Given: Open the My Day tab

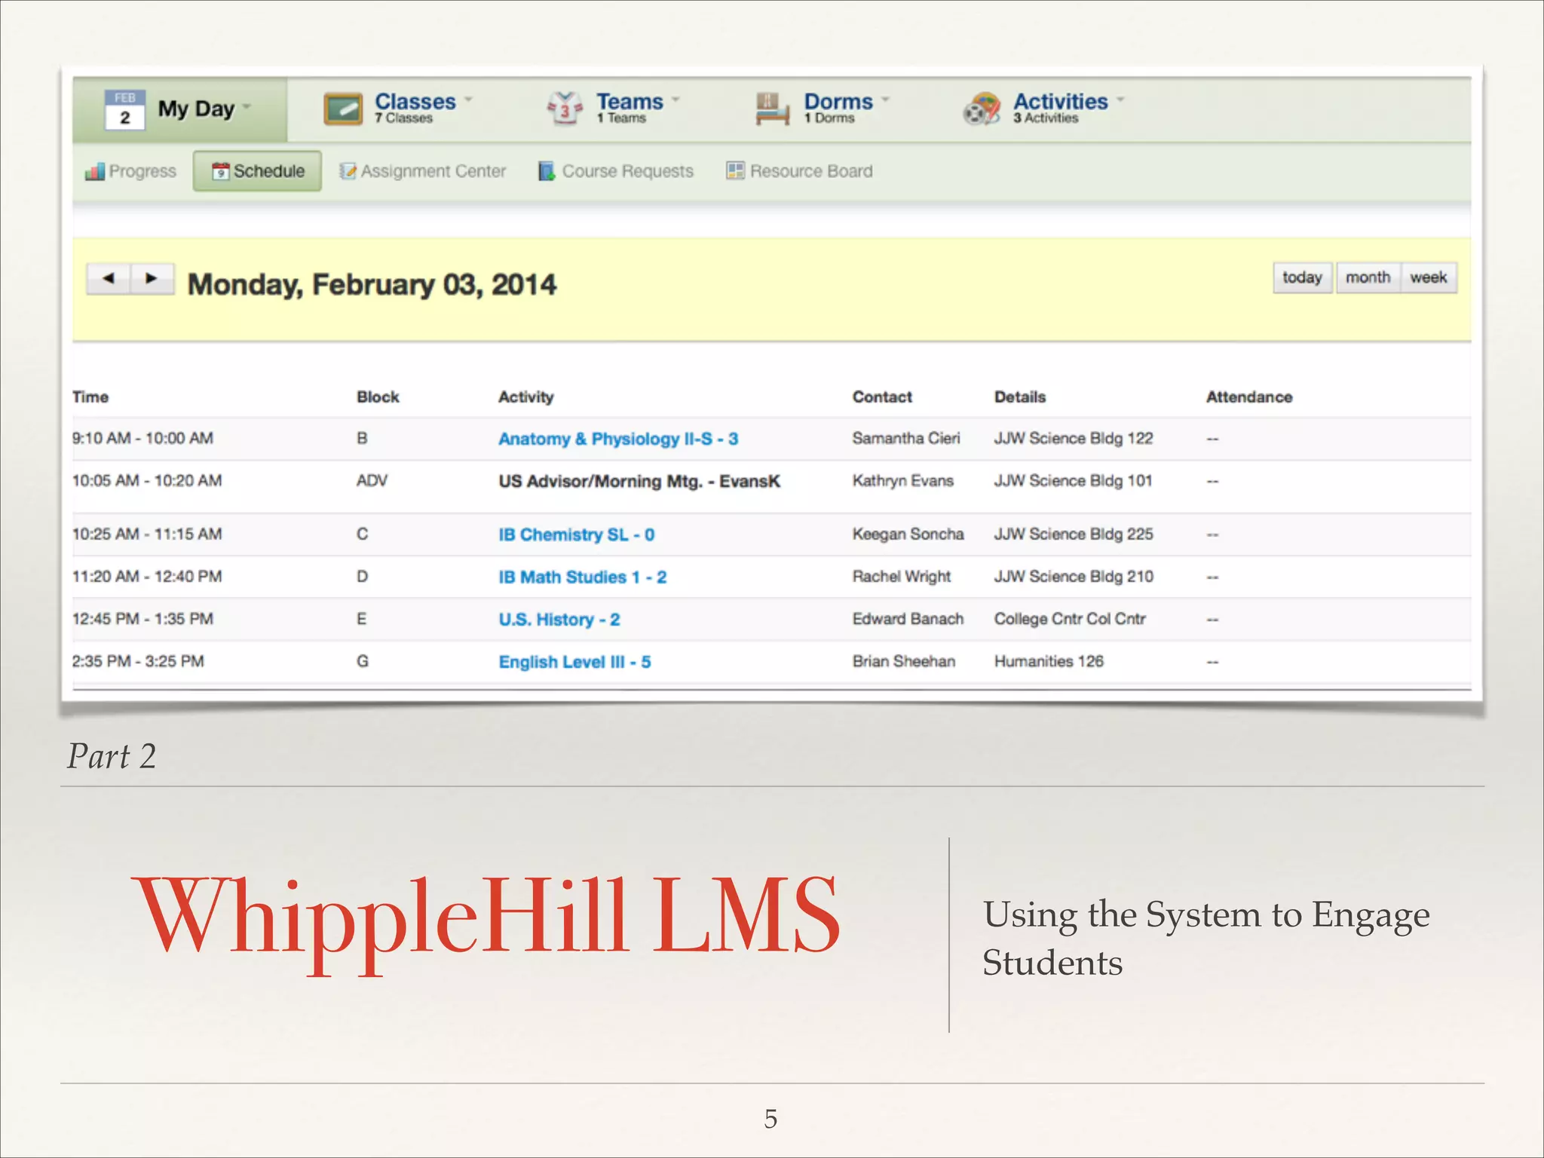Looking at the screenshot, I should 180,110.
